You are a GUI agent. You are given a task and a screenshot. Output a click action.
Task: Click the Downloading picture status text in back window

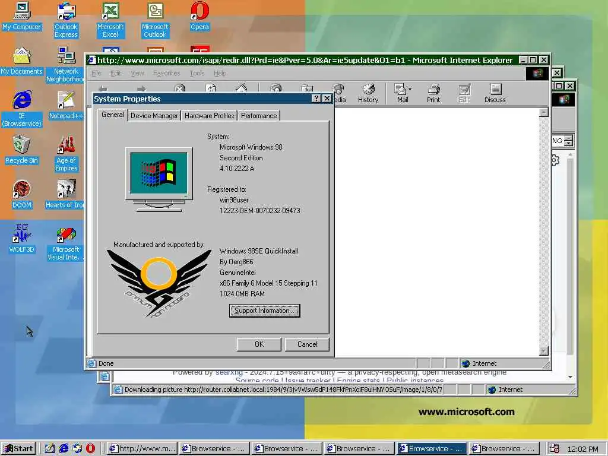tap(283, 389)
